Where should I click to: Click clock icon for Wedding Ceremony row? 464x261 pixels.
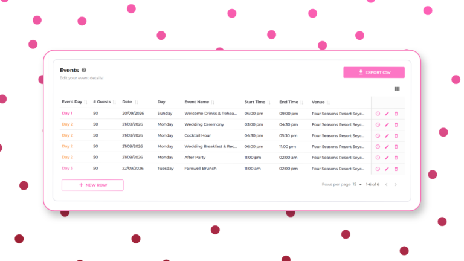[378, 124]
